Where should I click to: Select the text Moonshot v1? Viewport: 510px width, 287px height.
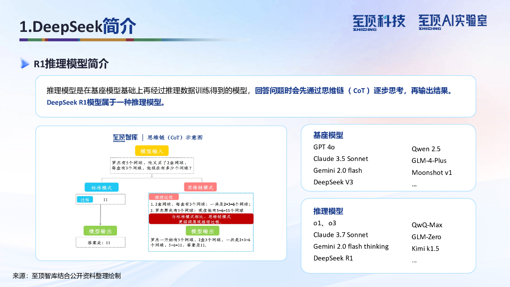(x=432, y=173)
